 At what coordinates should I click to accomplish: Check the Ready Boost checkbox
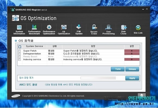point(19,56)
